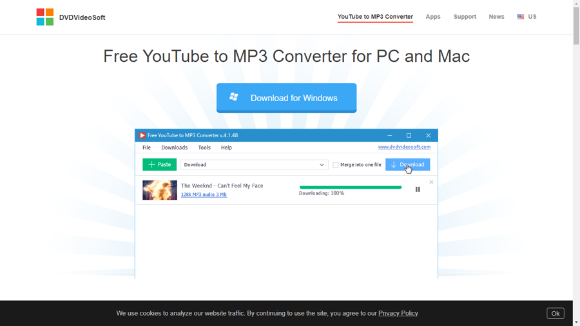
Task: Open the File menu in converter
Action: coord(146,148)
